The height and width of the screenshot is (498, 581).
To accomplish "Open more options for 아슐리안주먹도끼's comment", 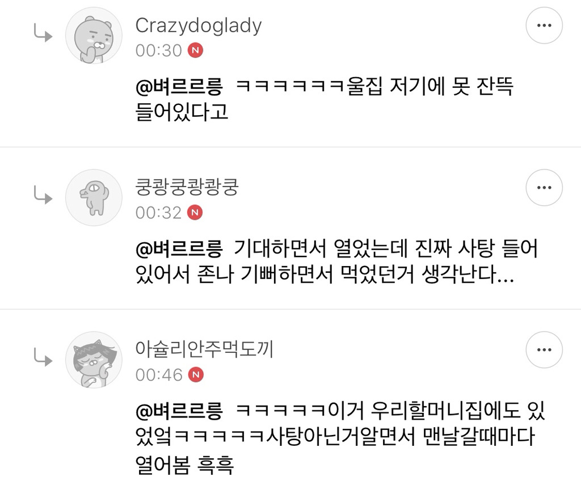I will [x=544, y=350].
